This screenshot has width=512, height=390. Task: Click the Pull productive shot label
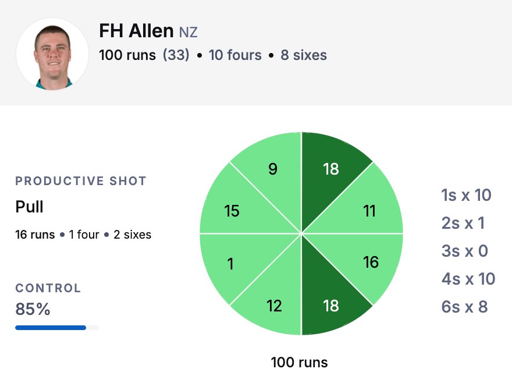[29, 207]
